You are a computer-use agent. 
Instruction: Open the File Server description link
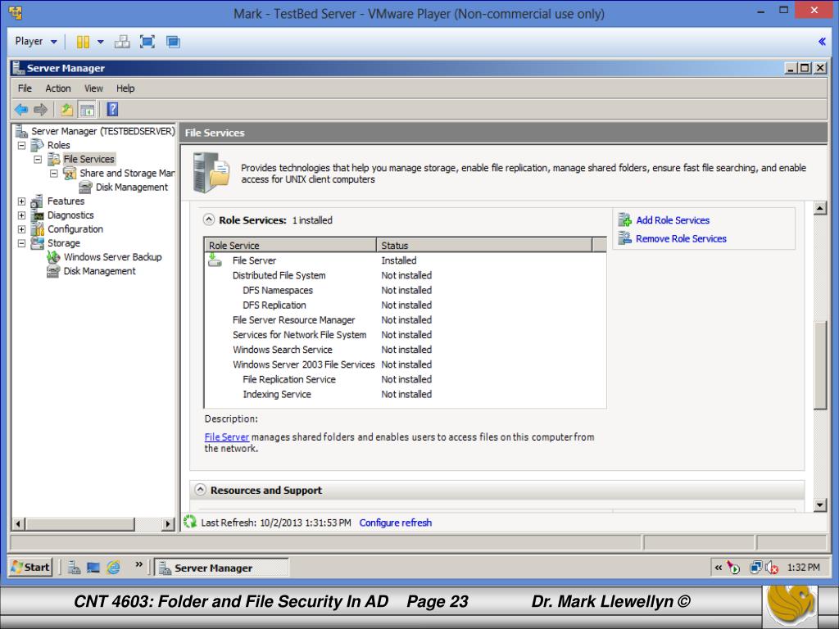(226, 437)
